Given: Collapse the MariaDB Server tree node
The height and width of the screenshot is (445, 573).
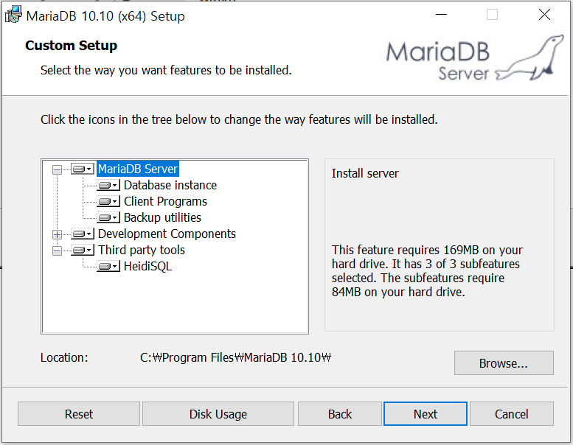Looking at the screenshot, I should pyautogui.click(x=57, y=169).
